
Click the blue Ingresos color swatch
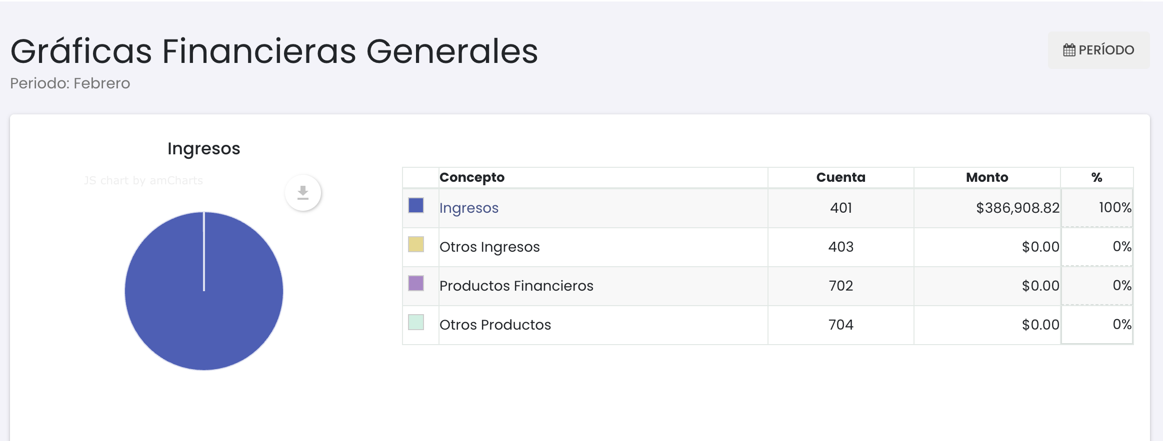click(416, 205)
